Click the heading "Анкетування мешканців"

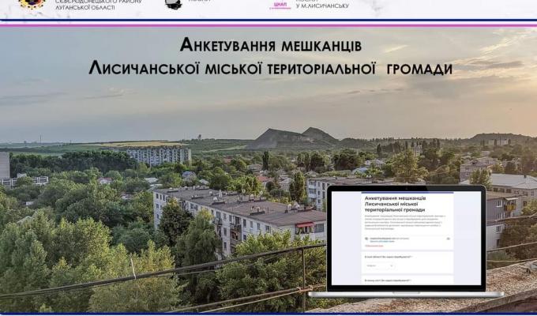[271, 45]
